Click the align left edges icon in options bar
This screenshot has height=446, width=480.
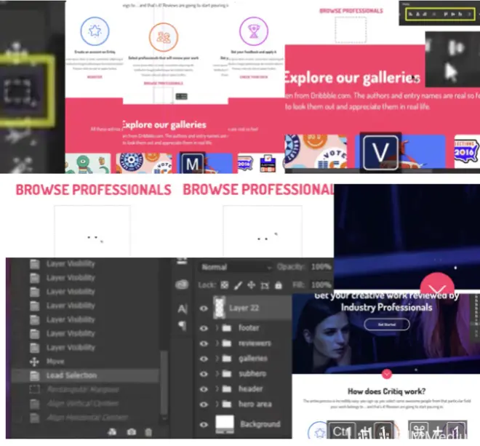click(x=411, y=14)
